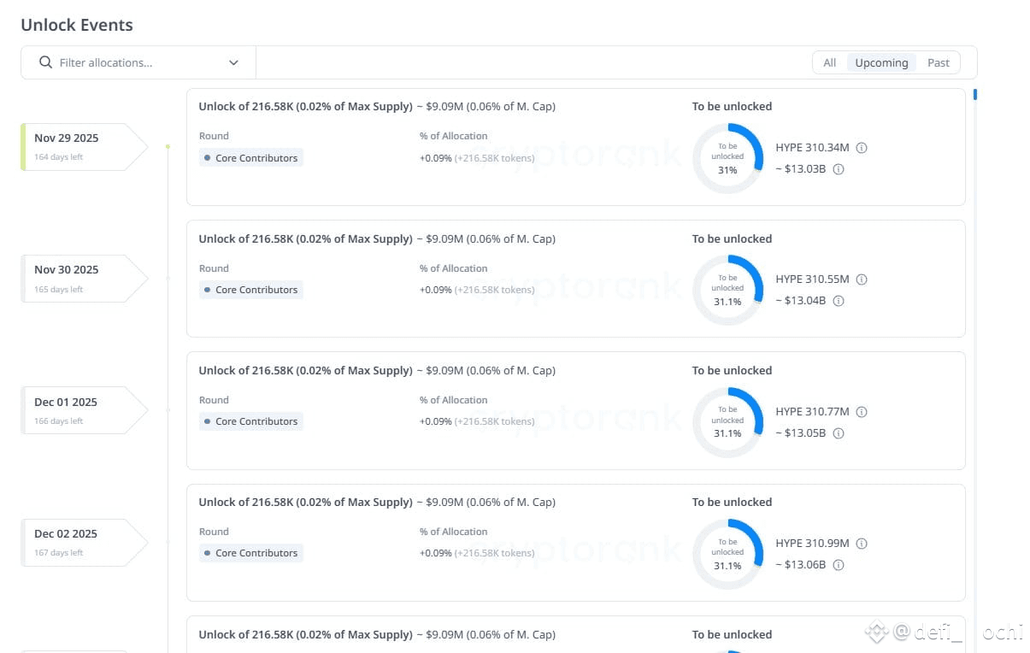This screenshot has width=1030, height=653.
Task: Click the info icon beside HYPE 310.55M
Action: 862,279
